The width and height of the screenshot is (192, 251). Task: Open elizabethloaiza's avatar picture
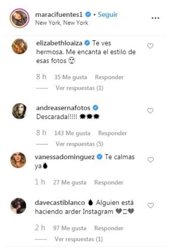(20, 46)
